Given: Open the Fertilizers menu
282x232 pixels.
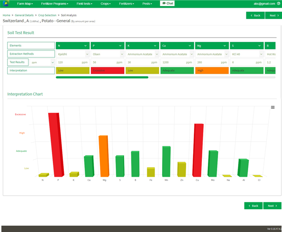Looking at the screenshot, I should pyautogui.click(x=126, y=4).
